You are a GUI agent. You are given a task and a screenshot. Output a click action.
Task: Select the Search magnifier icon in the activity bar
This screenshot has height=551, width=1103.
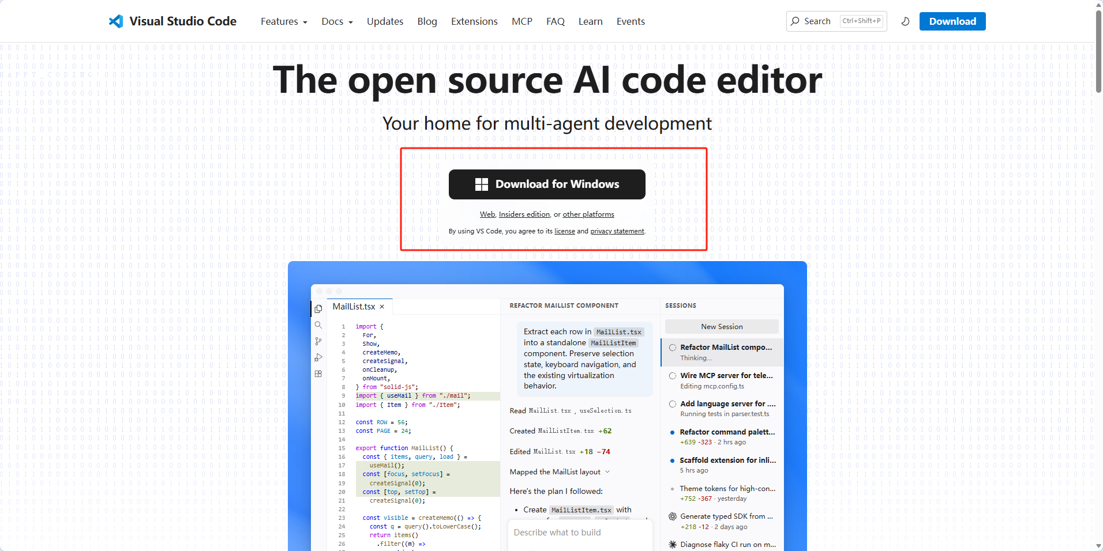coord(318,325)
